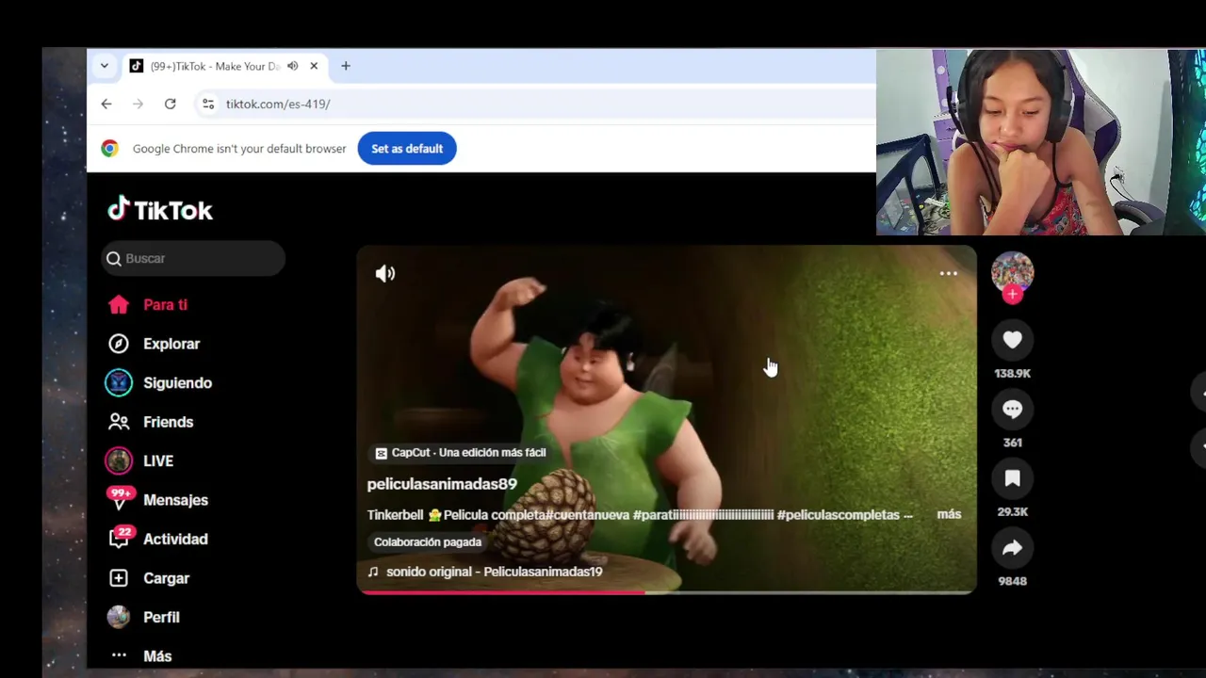Open the creator avatar beside the video
1206x678 pixels.
tap(1013, 272)
